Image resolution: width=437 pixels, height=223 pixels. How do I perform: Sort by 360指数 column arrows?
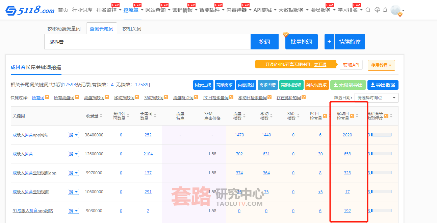(x=299, y=116)
